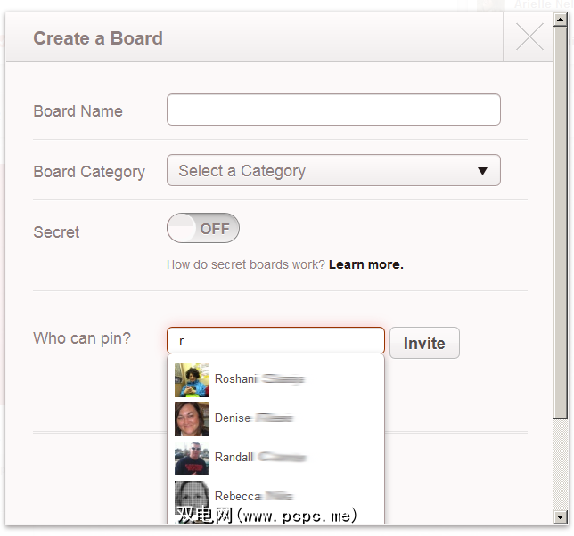Click Rebecca's profile picture in suggestions
Screen dimensions: 574x536
click(x=192, y=496)
